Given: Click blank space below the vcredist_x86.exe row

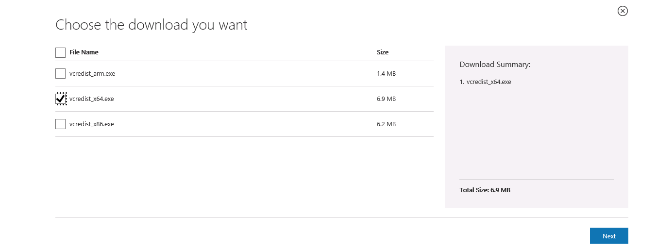Looking at the screenshot, I should [244, 177].
